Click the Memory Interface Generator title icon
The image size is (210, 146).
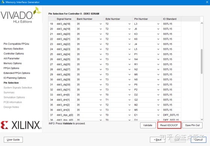[x=3, y=2]
